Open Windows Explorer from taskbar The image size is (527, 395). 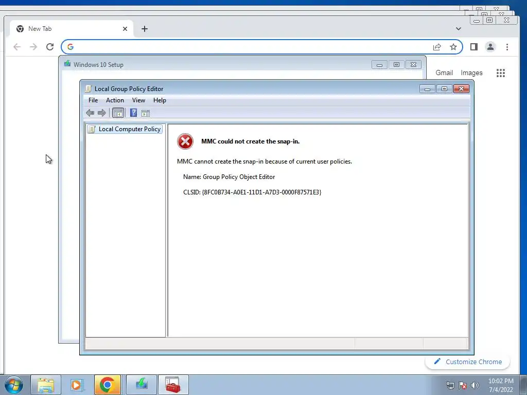click(x=46, y=385)
